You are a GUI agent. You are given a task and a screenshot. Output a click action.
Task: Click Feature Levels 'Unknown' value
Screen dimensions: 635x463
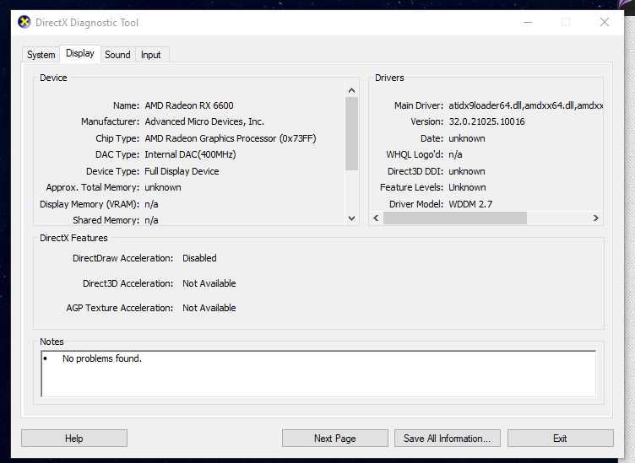(x=467, y=187)
